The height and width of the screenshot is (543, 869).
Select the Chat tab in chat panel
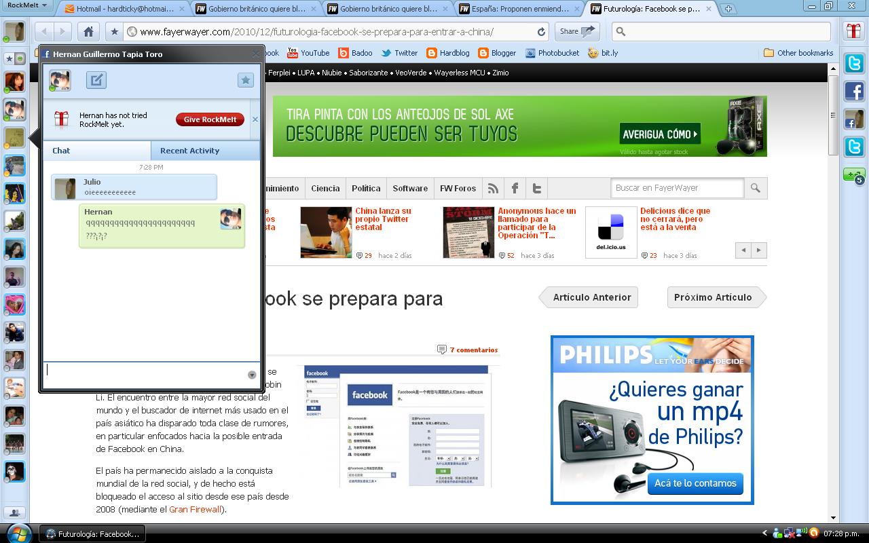(x=97, y=151)
